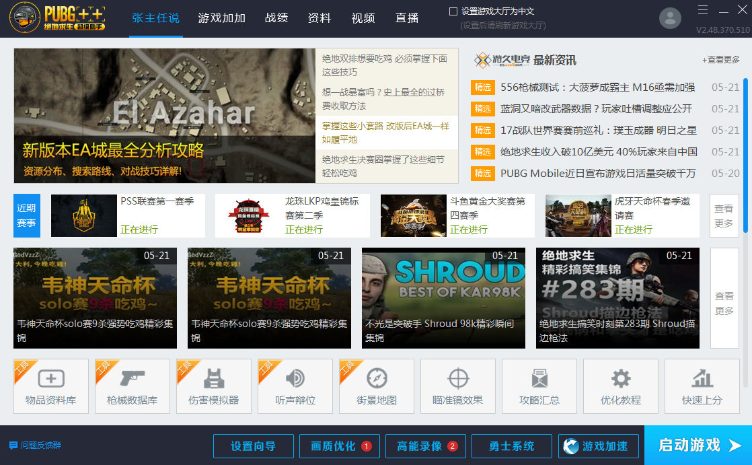Select headline 想一战暴富吗 过桥费收取方法

pos(387,99)
